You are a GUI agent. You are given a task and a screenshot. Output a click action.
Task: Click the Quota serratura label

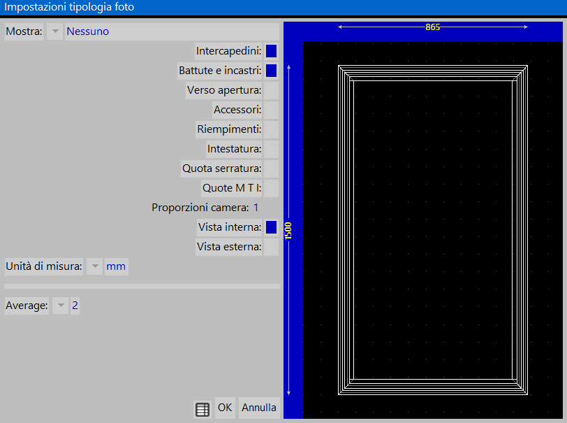pyautogui.click(x=221, y=169)
